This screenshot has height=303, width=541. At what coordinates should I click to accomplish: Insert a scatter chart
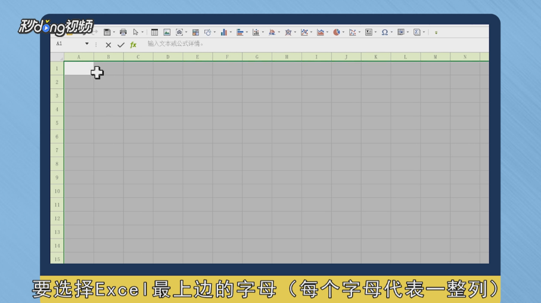click(352, 32)
